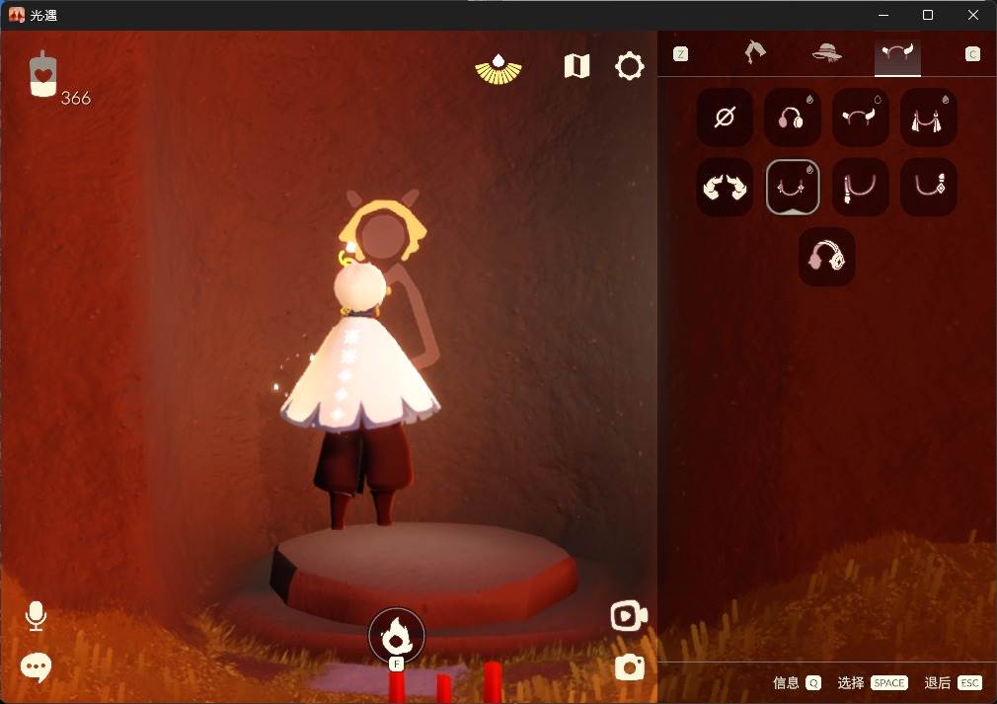997x704 pixels.
Task: Click the 退后 ESC button
Action: coord(954,683)
